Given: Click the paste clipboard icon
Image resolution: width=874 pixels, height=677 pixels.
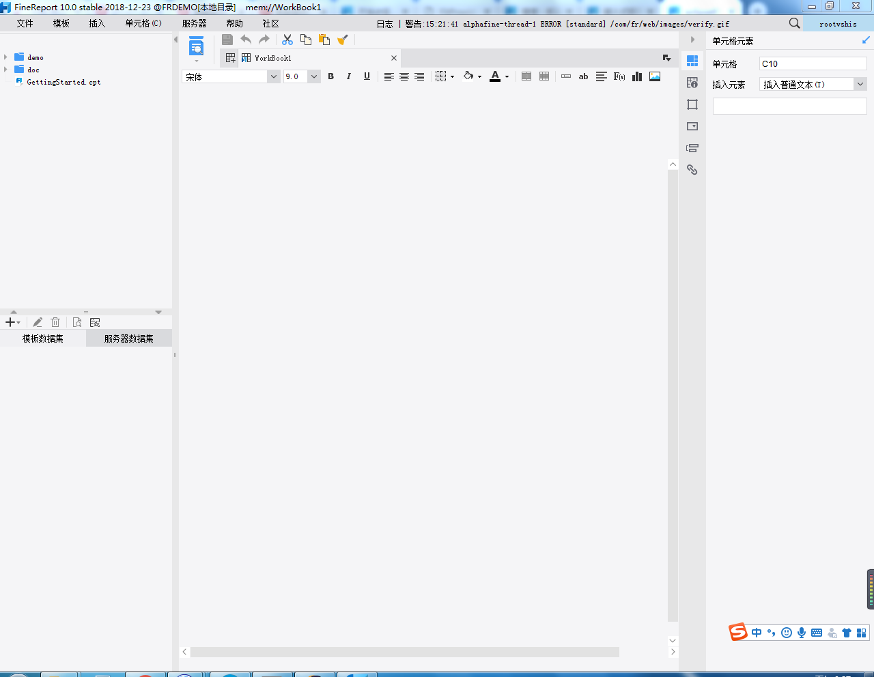Looking at the screenshot, I should (x=324, y=40).
